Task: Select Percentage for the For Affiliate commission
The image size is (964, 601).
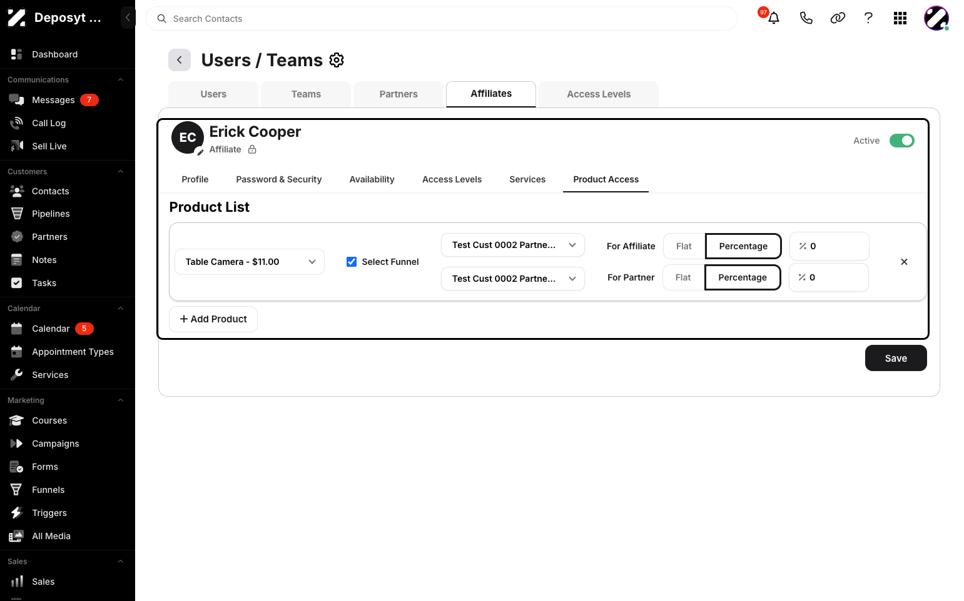Action: pyautogui.click(x=743, y=246)
